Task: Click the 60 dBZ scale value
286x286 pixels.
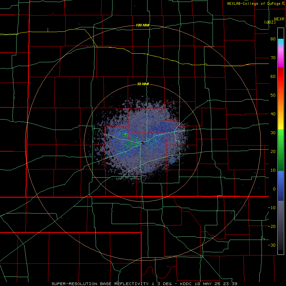Action: tap(273, 76)
